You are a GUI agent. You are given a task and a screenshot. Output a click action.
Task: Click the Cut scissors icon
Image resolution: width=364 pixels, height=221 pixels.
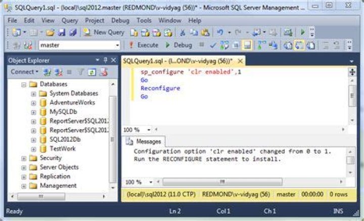(x=183, y=32)
